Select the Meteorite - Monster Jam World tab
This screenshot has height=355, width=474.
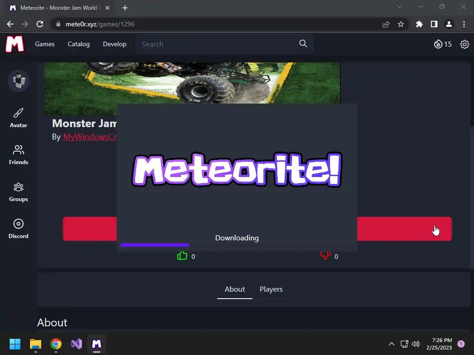[x=59, y=8]
